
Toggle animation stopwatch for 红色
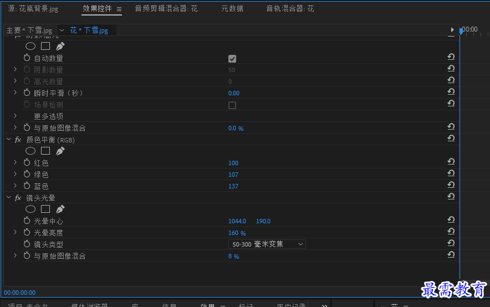coord(27,162)
